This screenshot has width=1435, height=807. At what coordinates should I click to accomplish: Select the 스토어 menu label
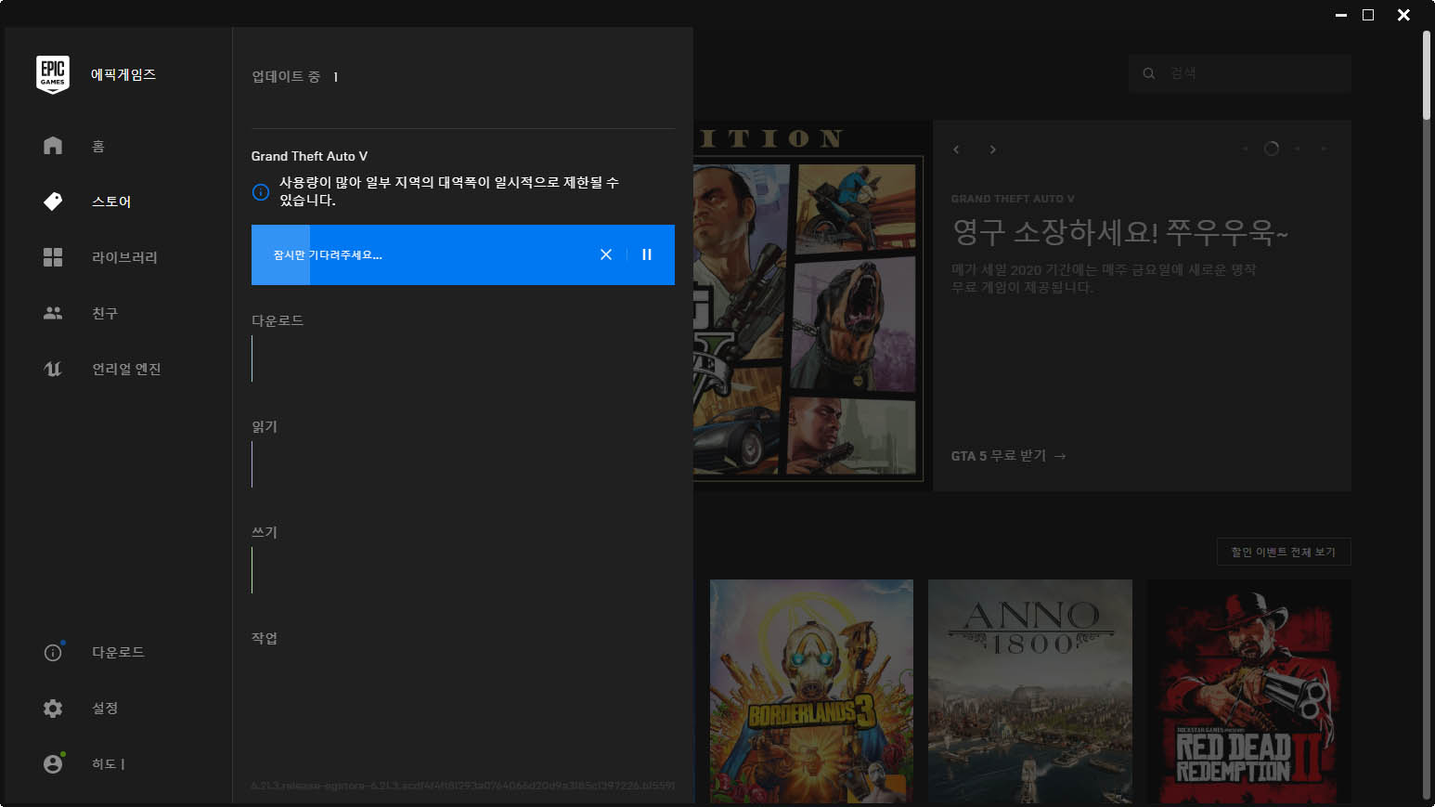(x=111, y=202)
